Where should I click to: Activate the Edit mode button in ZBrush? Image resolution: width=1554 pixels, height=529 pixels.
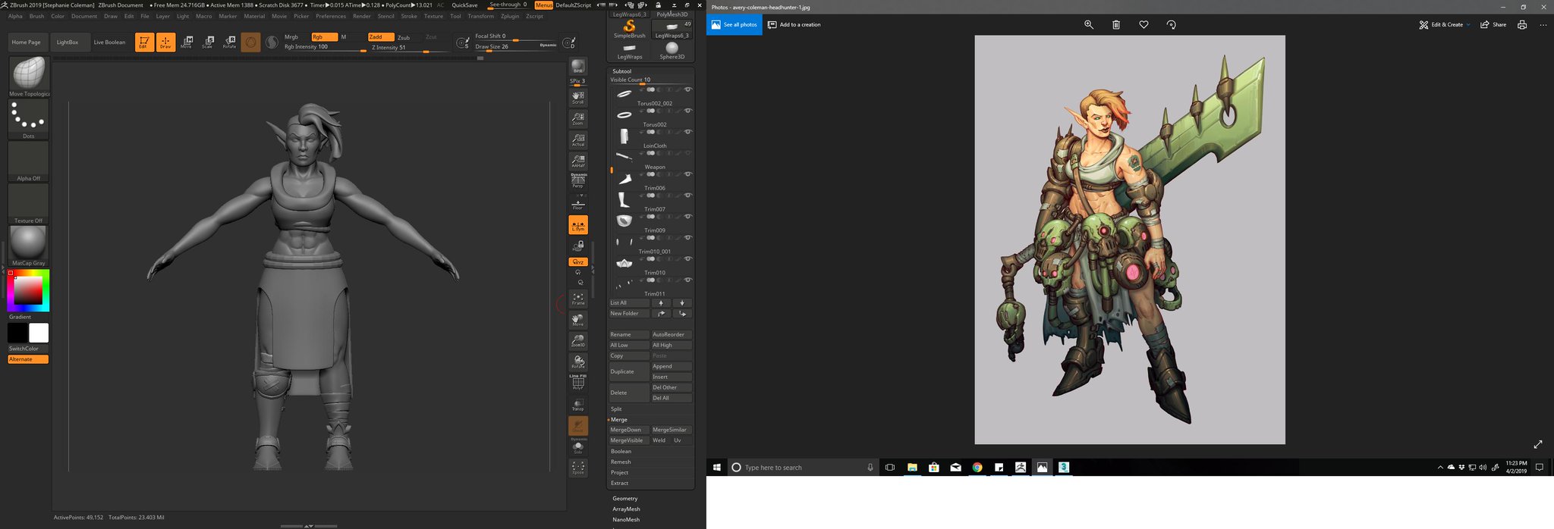(144, 42)
